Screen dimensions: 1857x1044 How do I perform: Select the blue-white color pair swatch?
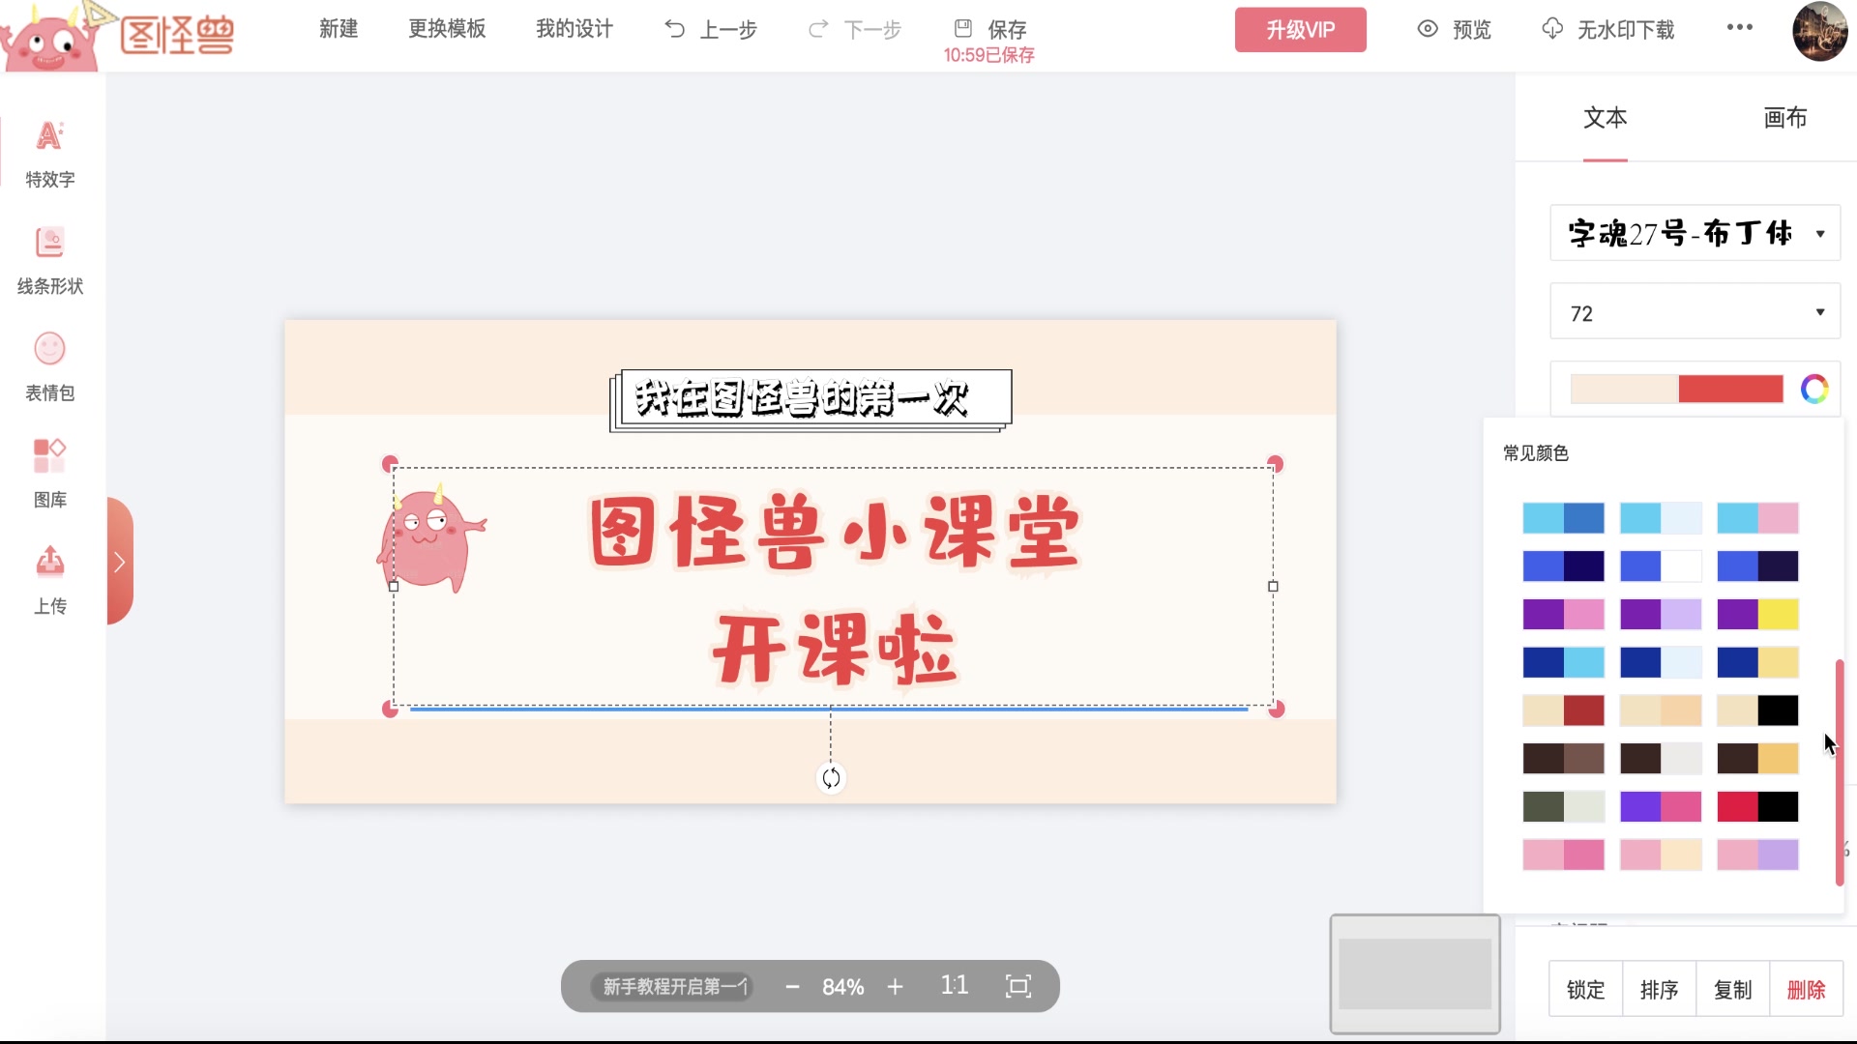[1661, 565]
